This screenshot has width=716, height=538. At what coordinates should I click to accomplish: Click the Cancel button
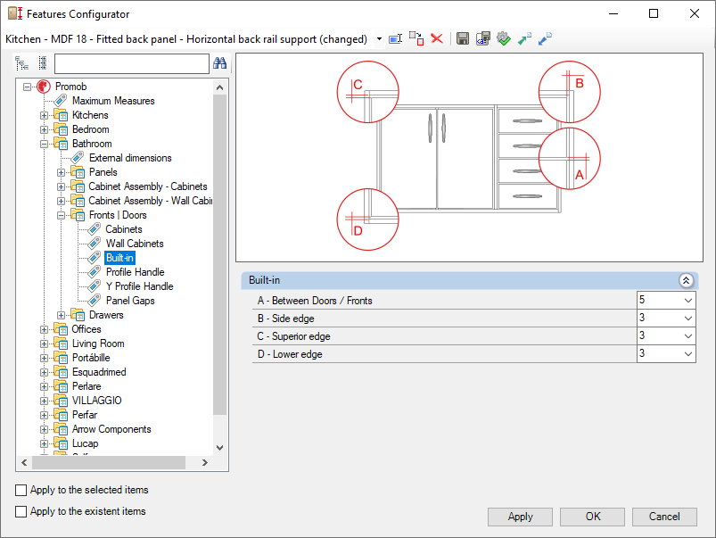[664, 517]
